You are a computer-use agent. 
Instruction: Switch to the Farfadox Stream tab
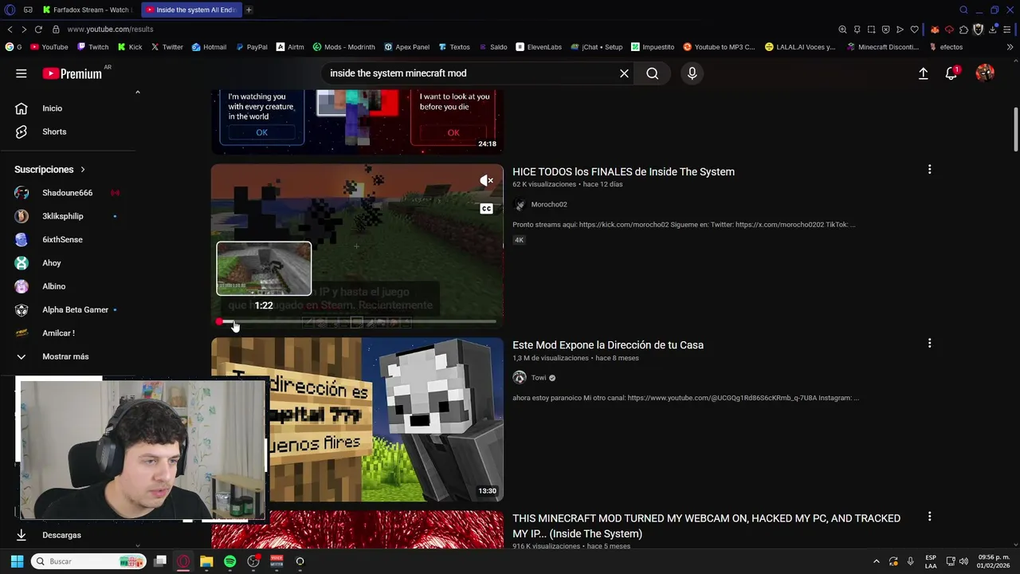point(88,10)
